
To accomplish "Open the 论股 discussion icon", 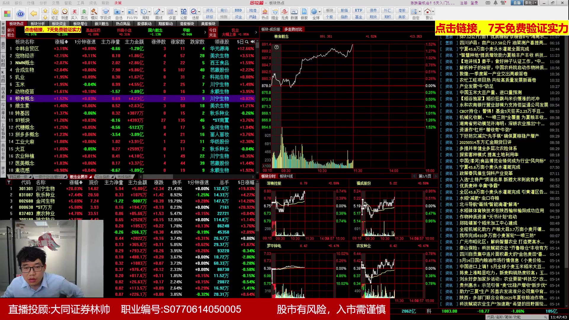I will pos(184,12).
